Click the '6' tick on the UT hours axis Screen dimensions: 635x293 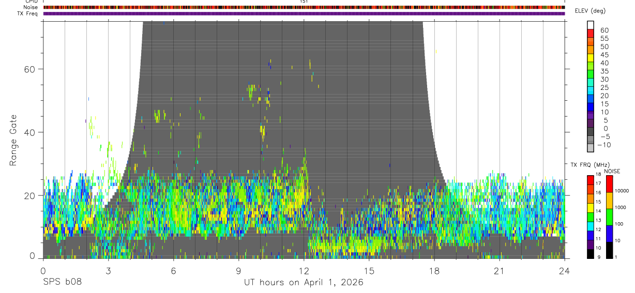click(x=173, y=270)
